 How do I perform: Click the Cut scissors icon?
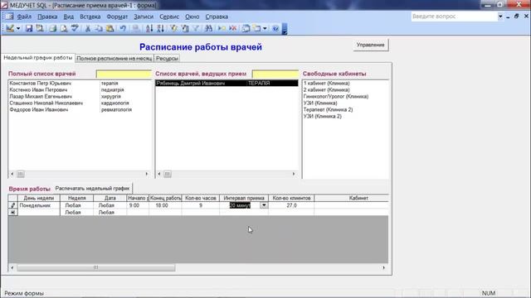(x=88, y=28)
